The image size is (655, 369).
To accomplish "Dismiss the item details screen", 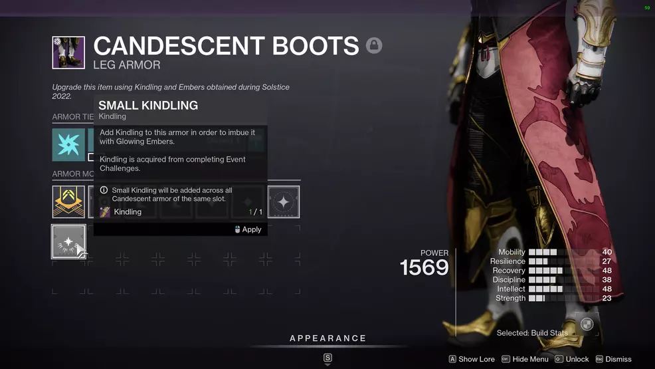I will [x=614, y=359].
